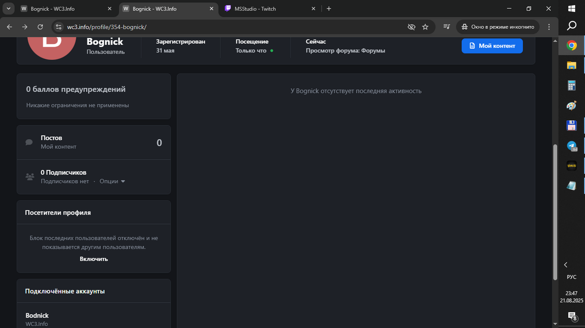Open a new tab with the plus button

[x=329, y=9]
